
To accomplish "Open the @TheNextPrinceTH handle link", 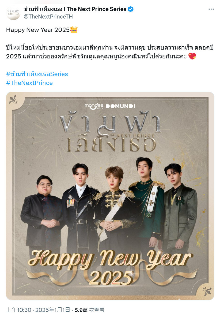I will point(48,17).
